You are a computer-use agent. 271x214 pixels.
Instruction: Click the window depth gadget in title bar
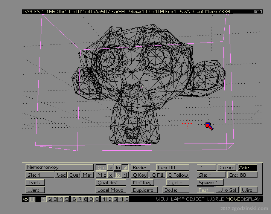(x=258, y=12)
